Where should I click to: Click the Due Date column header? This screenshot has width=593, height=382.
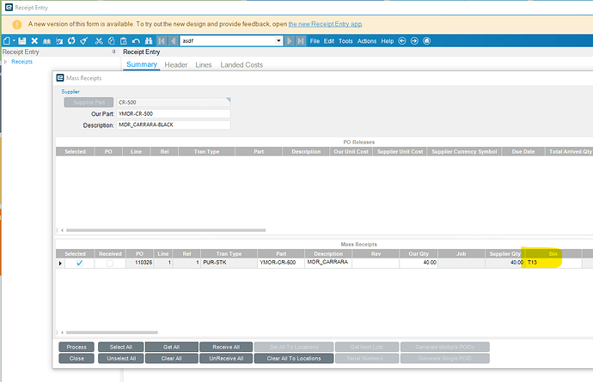pos(523,152)
